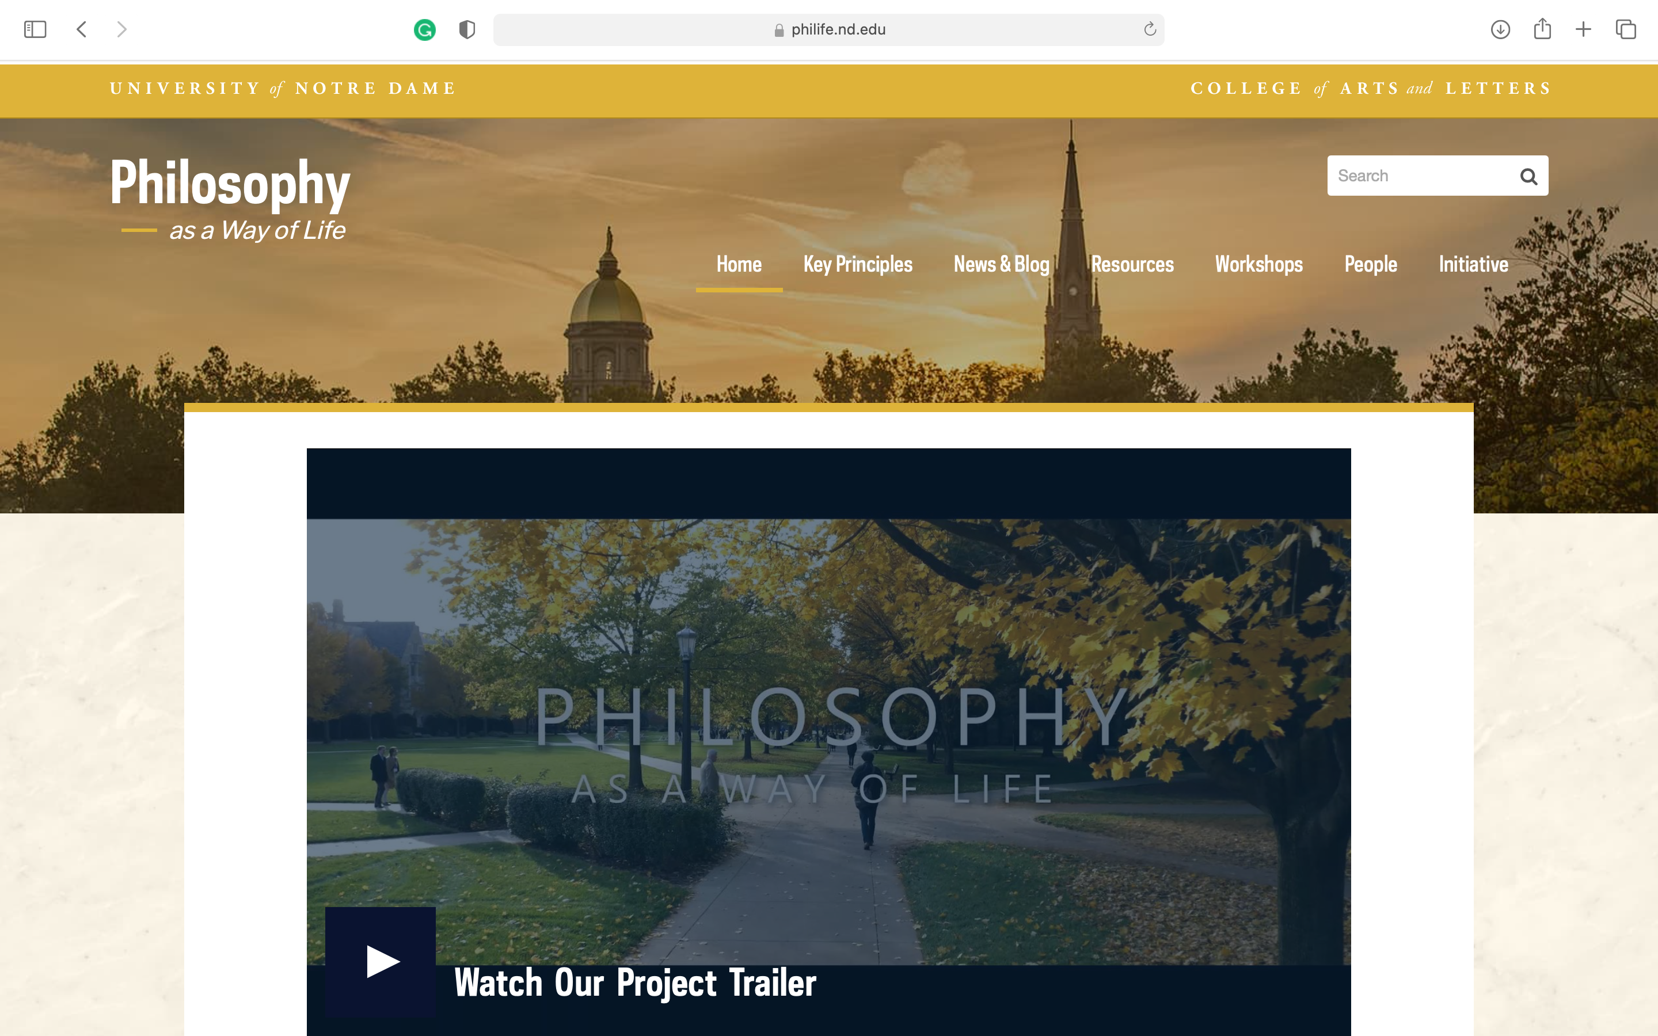Image resolution: width=1658 pixels, height=1036 pixels.
Task: Select the Workshops menu tab
Action: pos(1259,265)
